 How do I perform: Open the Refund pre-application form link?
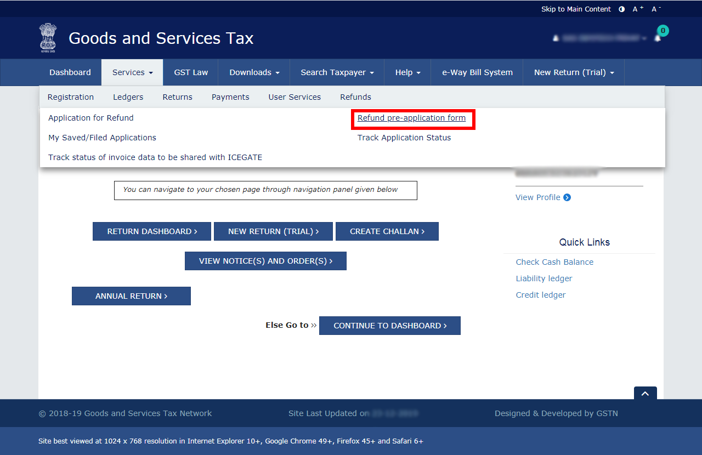[411, 118]
